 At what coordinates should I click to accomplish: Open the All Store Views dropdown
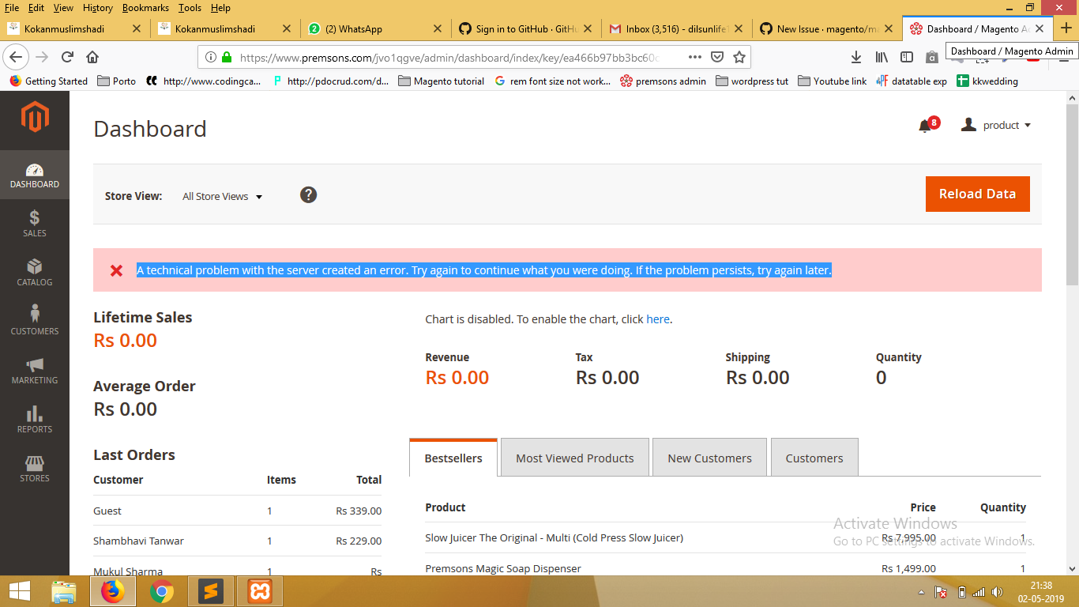coord(222,196)
